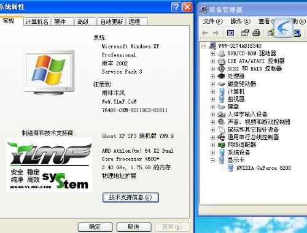Click the 磁盘驱动器 drive icon

tap(221, 84)
